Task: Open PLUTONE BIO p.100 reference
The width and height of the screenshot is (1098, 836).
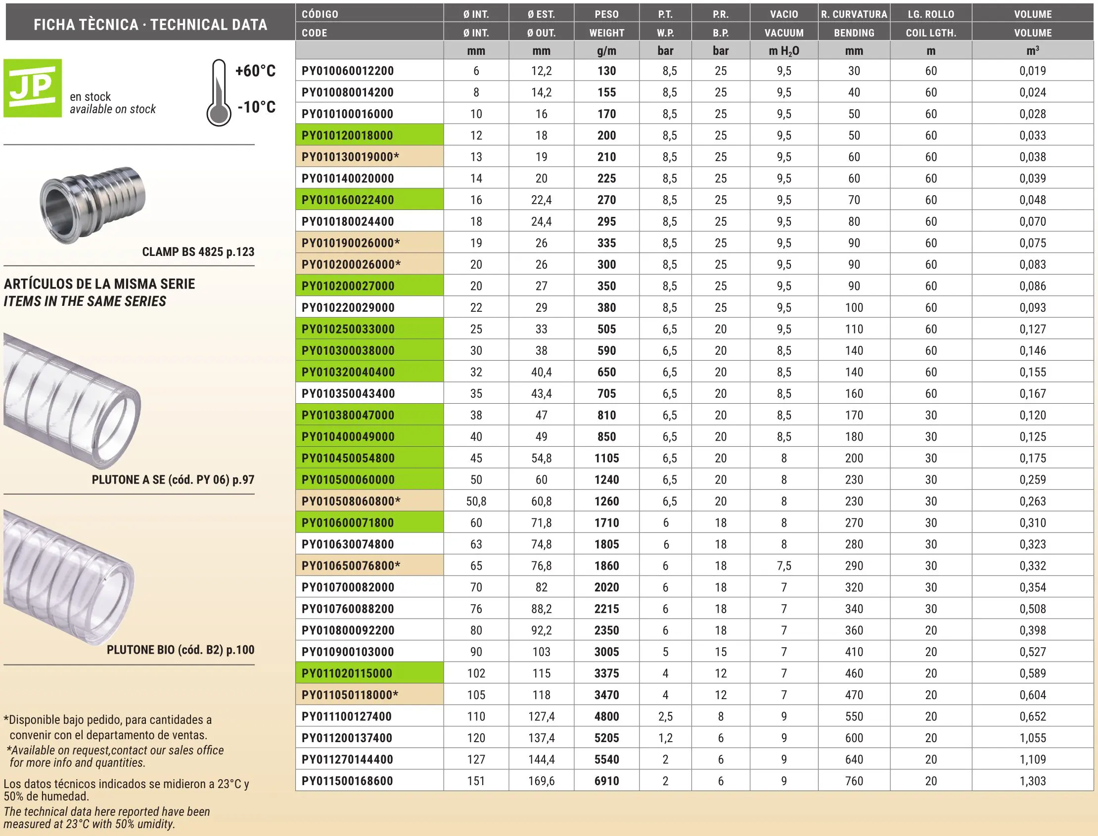Action: tap(181, 650)
